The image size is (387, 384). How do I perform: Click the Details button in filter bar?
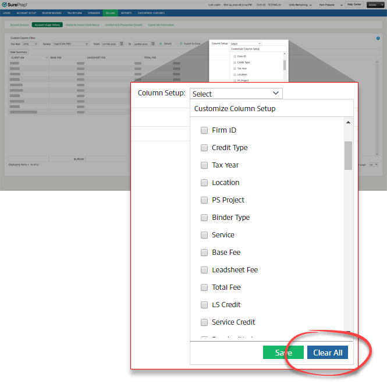166,44
